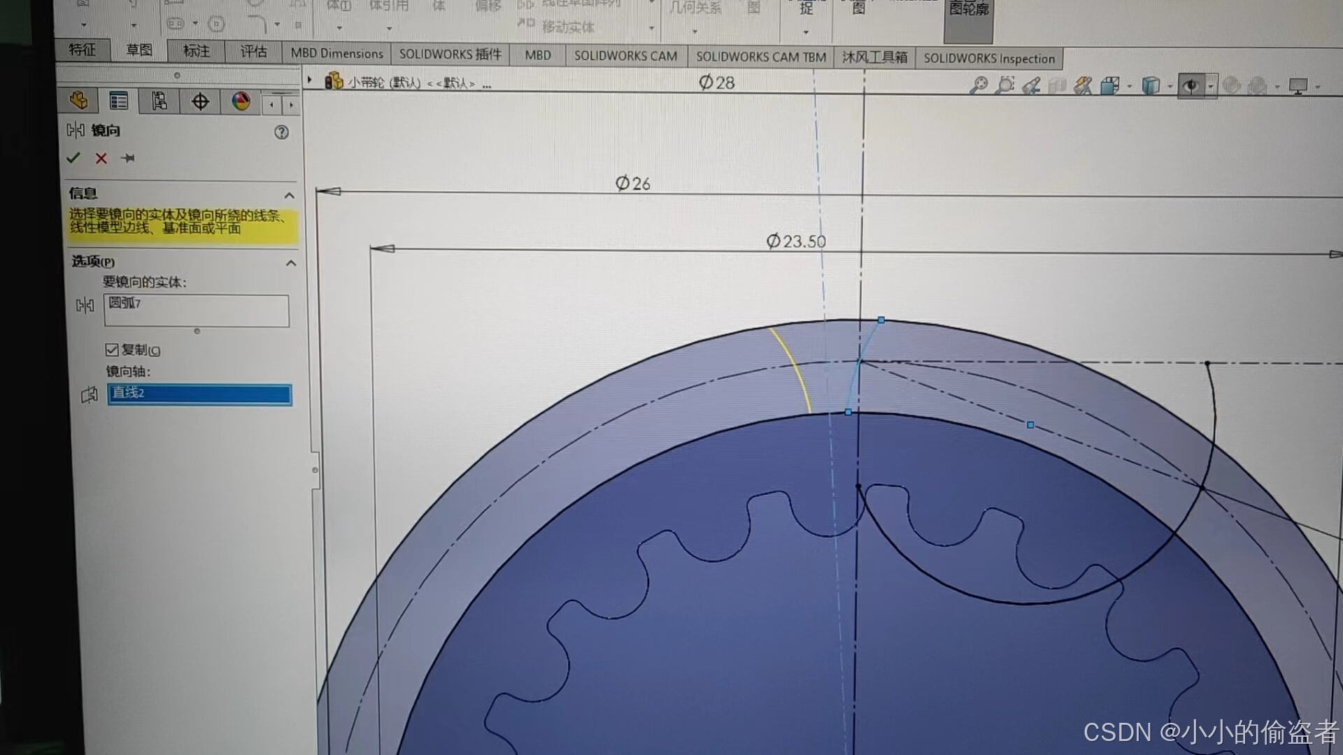Open the ConfigurationManager tab icon
Image resolution: width=1343 pixels, height=755 pixels.
click(x=159, y=102)
